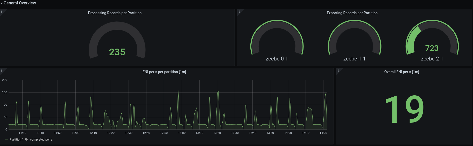
Task: Open info icon on Overall FNI panel
Action: [338, 71]
